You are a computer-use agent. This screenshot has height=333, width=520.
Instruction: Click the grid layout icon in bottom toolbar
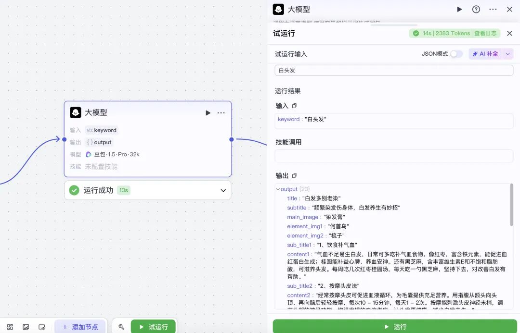pyautogui.click(x=10, y=326)
